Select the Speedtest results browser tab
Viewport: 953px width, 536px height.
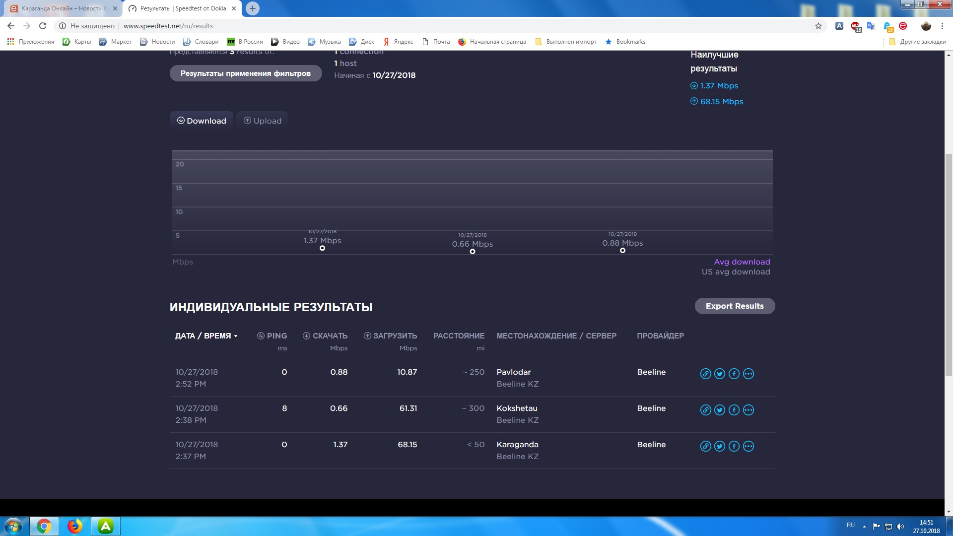[183, 8]
